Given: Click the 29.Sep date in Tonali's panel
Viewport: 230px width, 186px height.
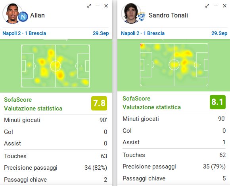Looking at the screenshot, I should point(219,33).
